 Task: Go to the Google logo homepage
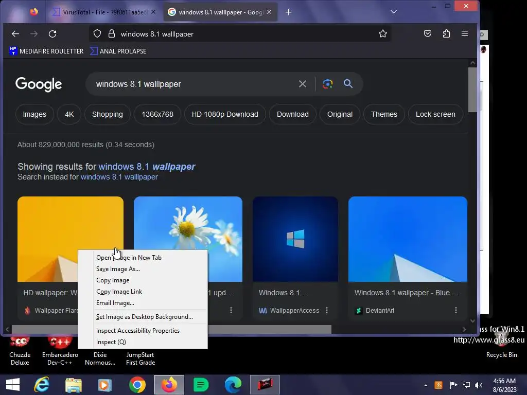tap(39, 84)
